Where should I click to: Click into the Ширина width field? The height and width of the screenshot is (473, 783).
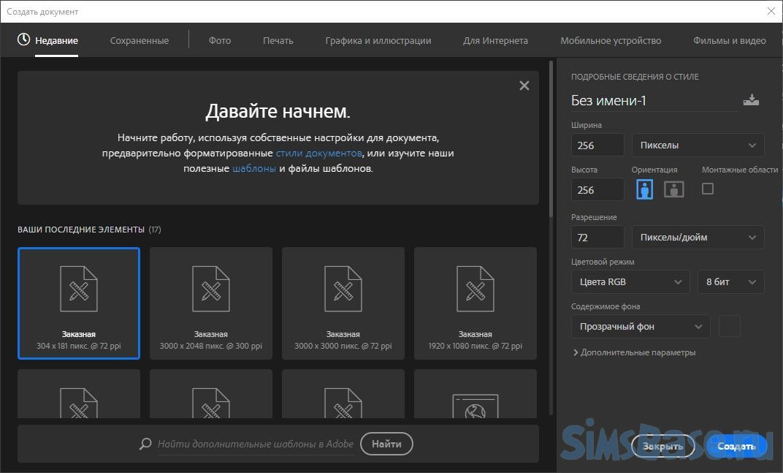597,145
